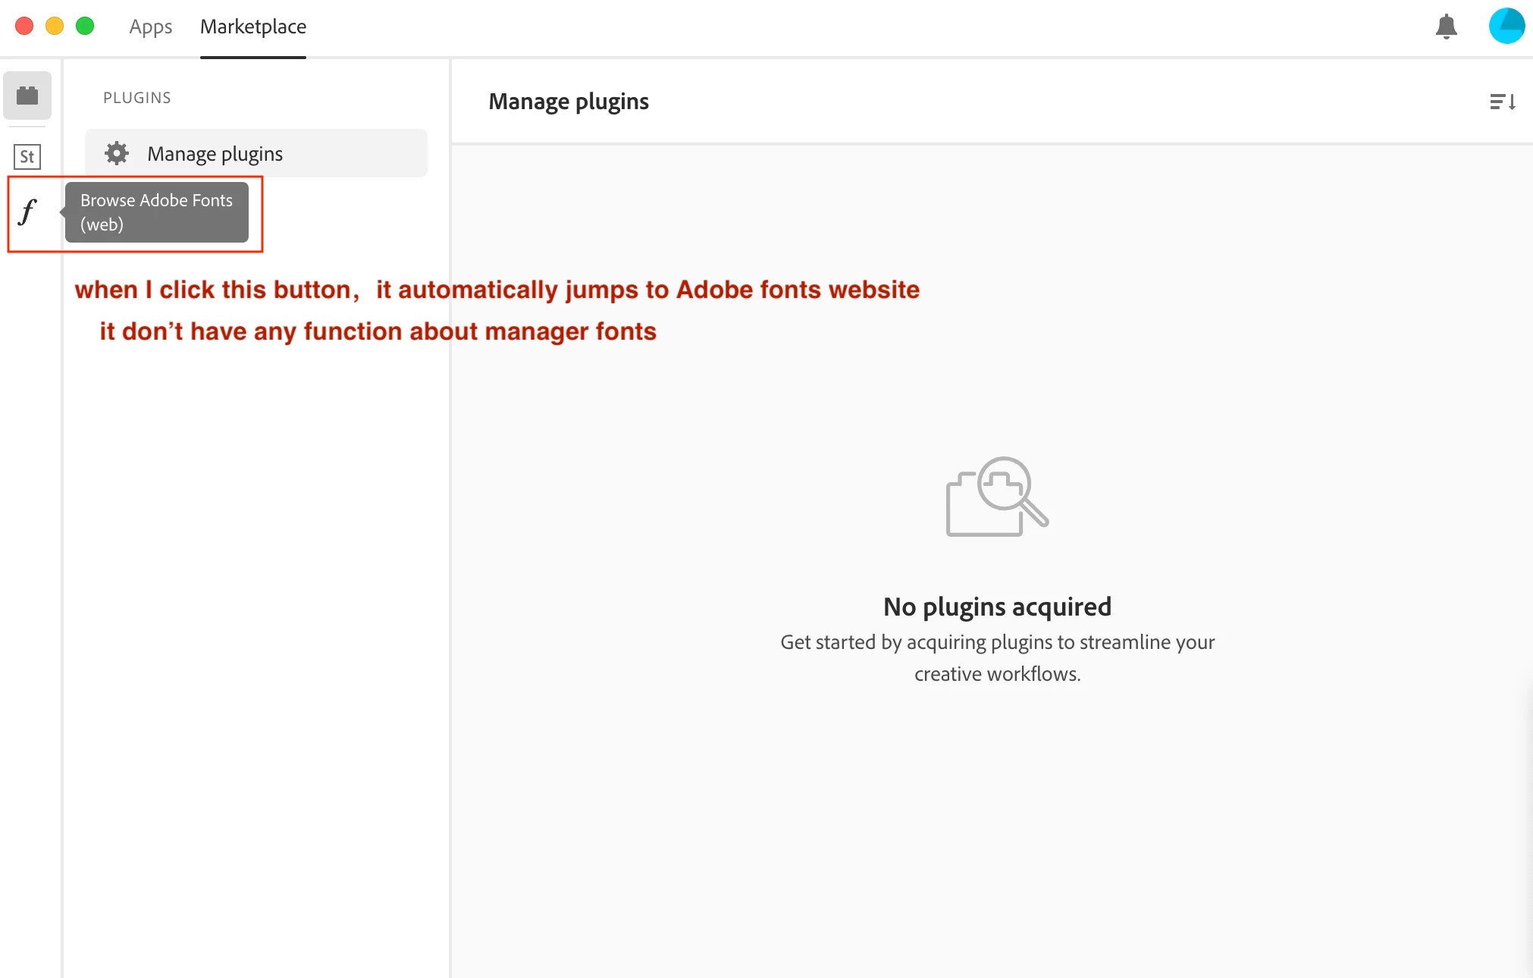The width and height of the screenshot is (1533, 978).
Task: Click the empty-state plugin search illustration
Action: tap(997, 497)
